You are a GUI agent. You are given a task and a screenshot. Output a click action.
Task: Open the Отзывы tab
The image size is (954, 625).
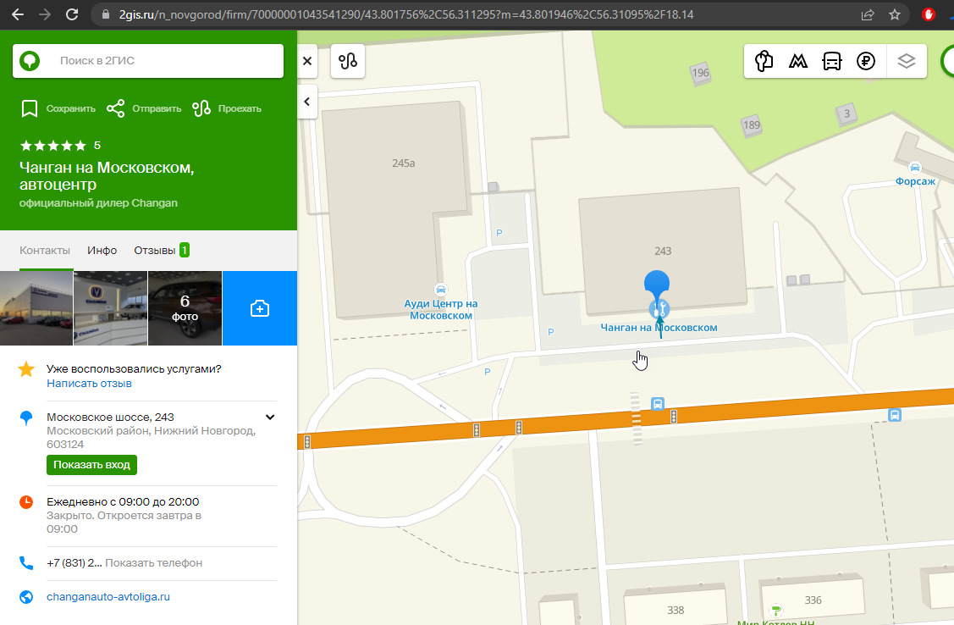(x=162, y=250)
